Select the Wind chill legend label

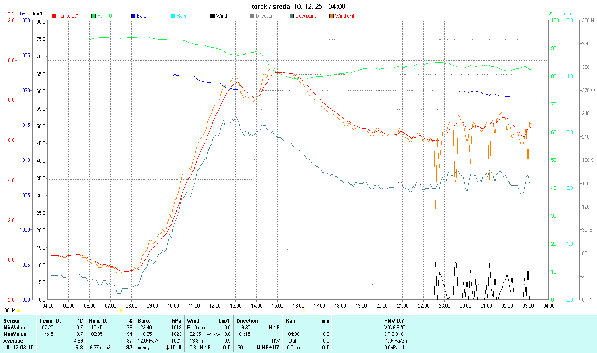tap(345, 16)
